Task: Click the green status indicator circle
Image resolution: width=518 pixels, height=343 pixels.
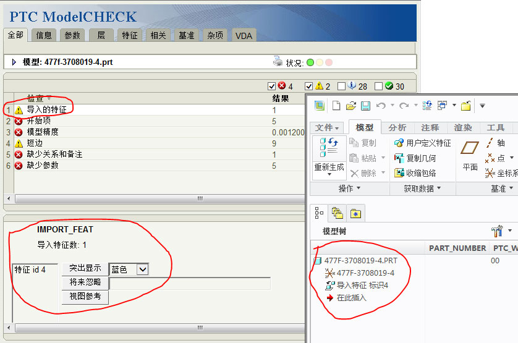Action: click(x=310, y=62)
